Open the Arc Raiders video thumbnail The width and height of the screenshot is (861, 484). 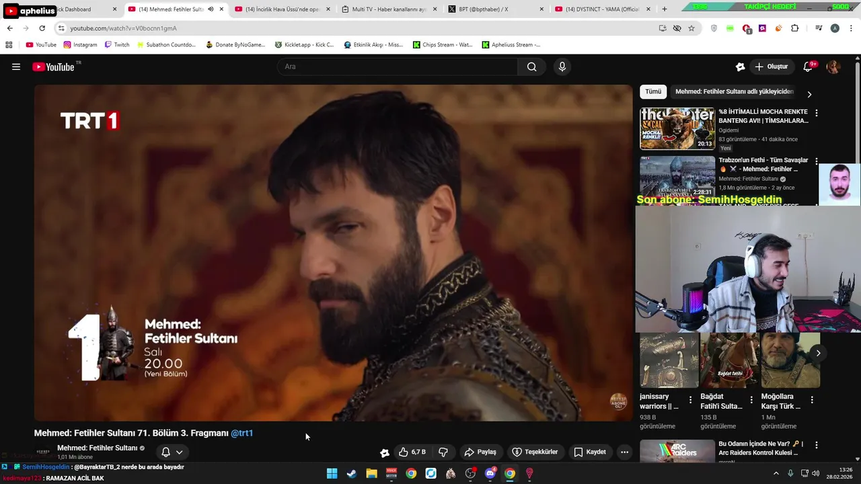[677, 450]
